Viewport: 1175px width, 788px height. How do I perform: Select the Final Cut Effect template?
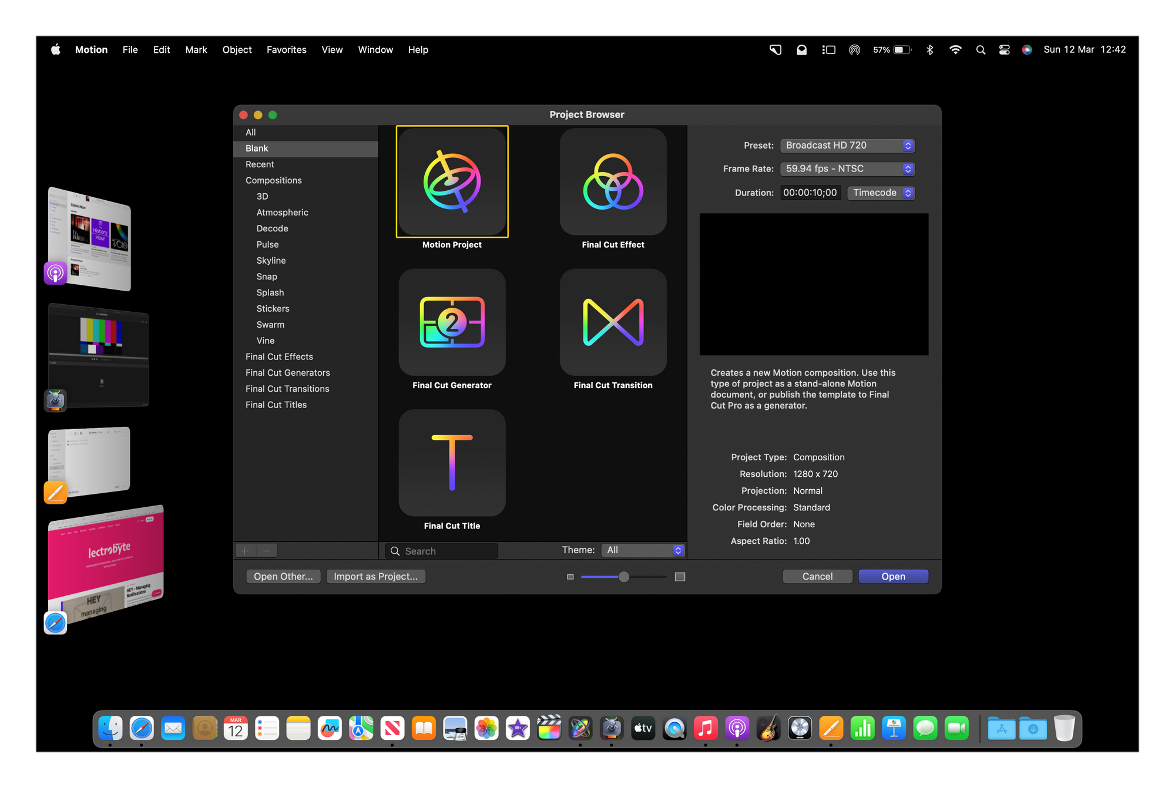pos(613,181)
